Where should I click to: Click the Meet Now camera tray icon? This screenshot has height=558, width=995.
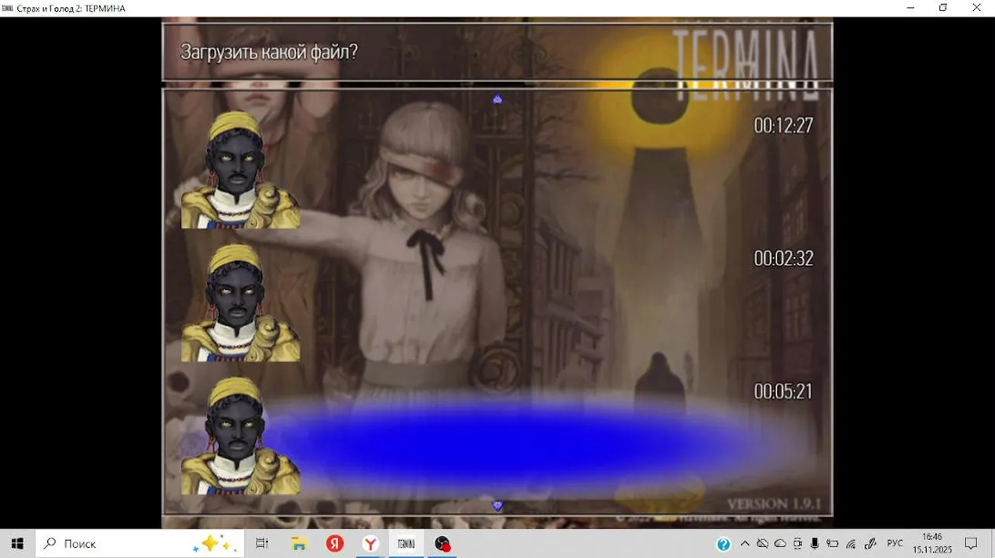pos(797,543)
